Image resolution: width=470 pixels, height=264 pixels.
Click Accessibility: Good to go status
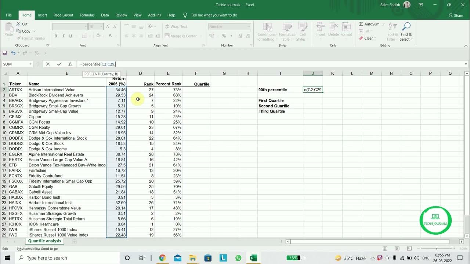click(x=37, y=249)
